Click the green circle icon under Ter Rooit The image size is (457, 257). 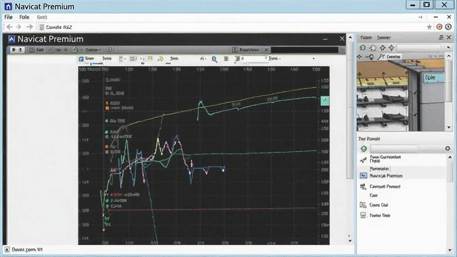(363, 149)
